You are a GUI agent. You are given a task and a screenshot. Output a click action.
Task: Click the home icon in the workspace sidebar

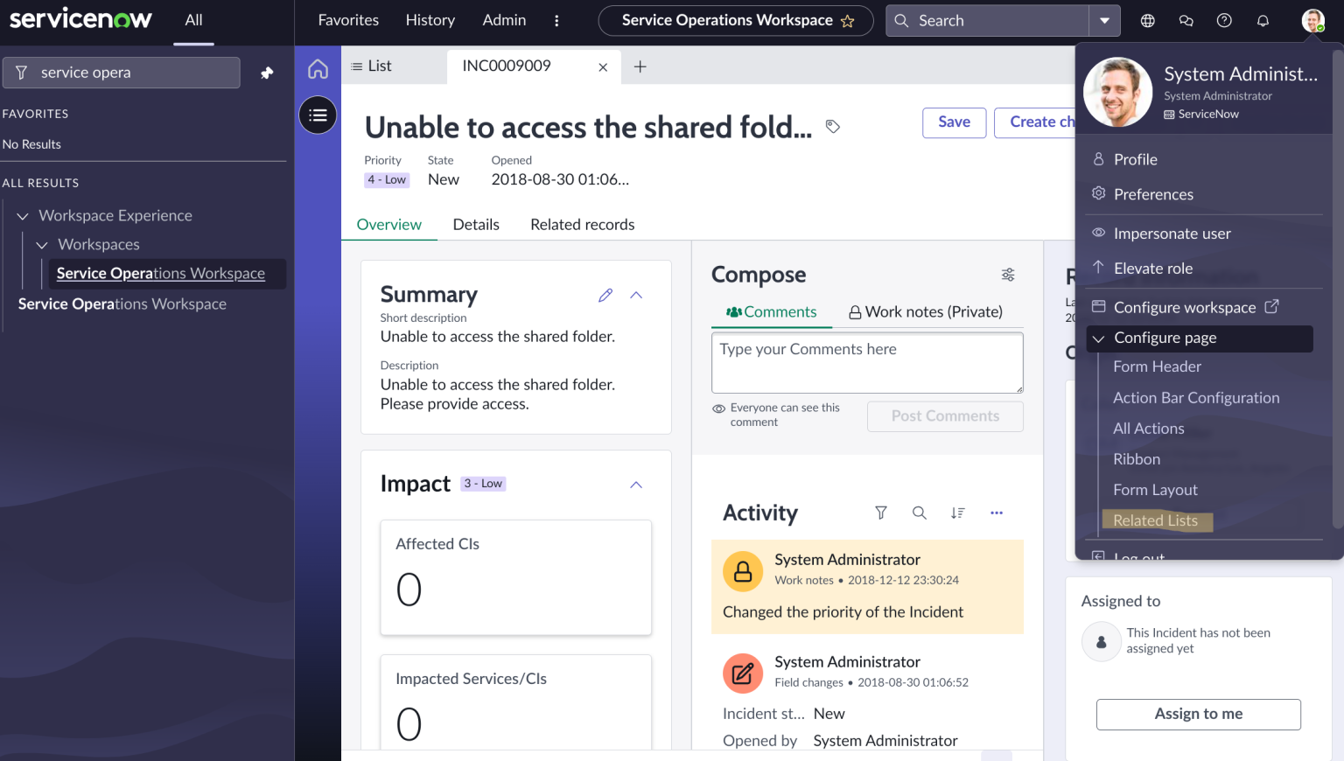coord(318,66)
